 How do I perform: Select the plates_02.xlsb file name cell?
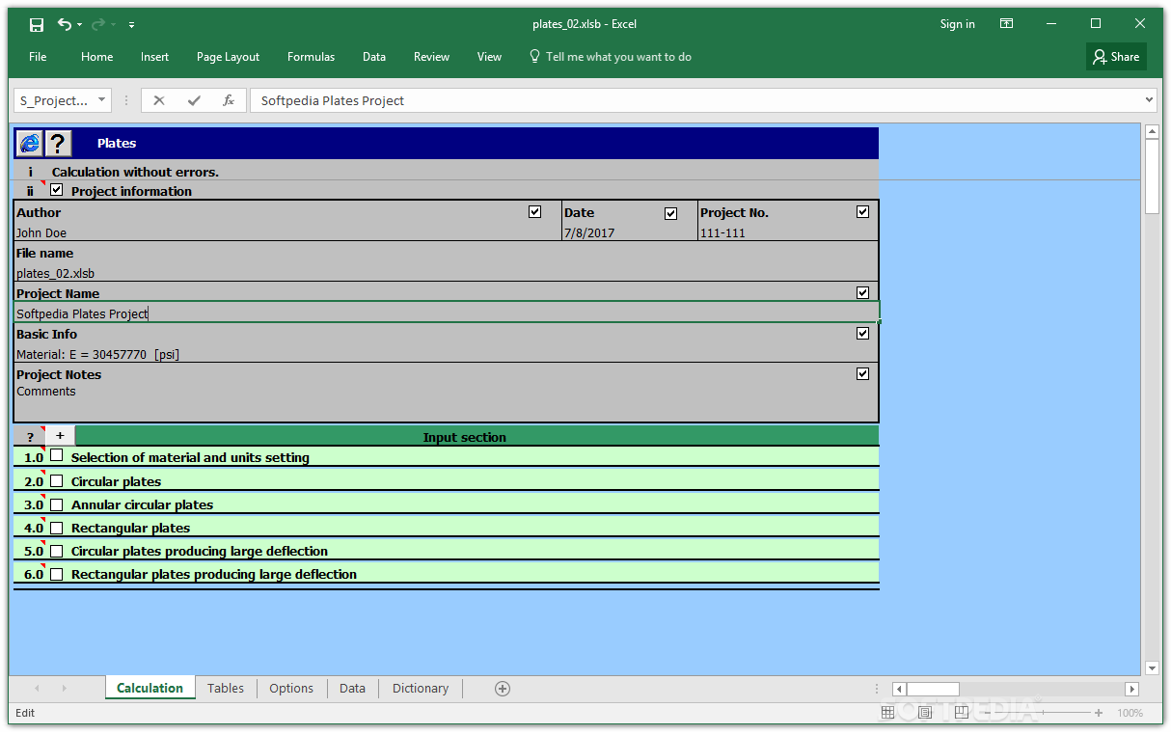point(446,273)
